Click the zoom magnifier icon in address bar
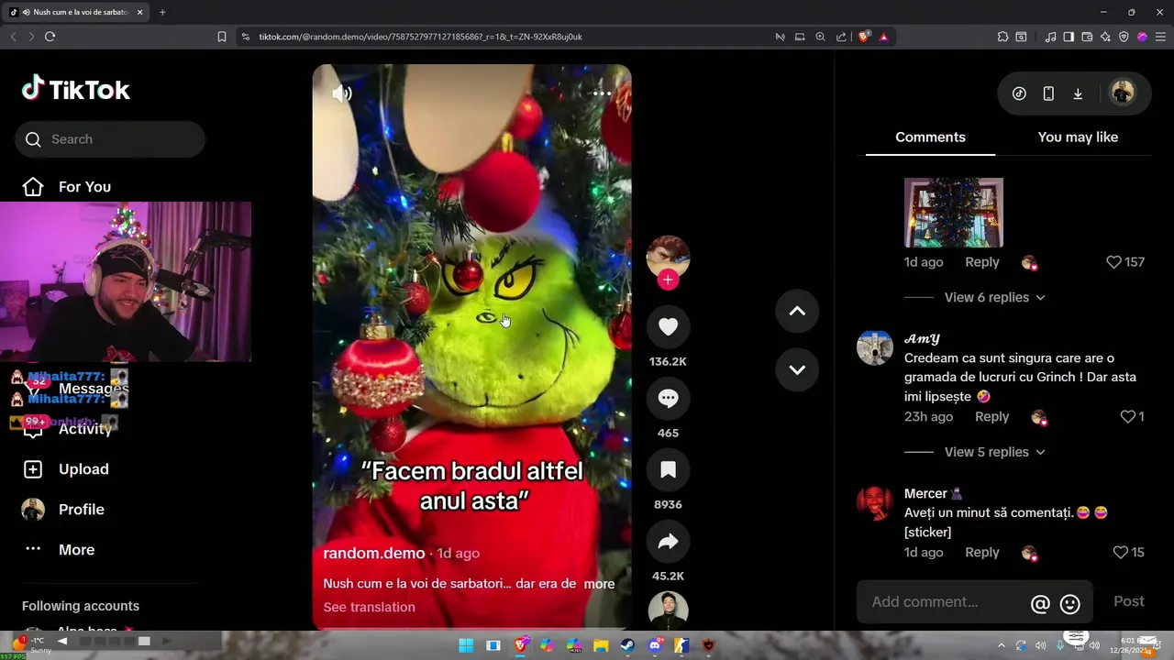Viewport: 1174px width, 660px height. pyautogui.click(x=820, y=37)
